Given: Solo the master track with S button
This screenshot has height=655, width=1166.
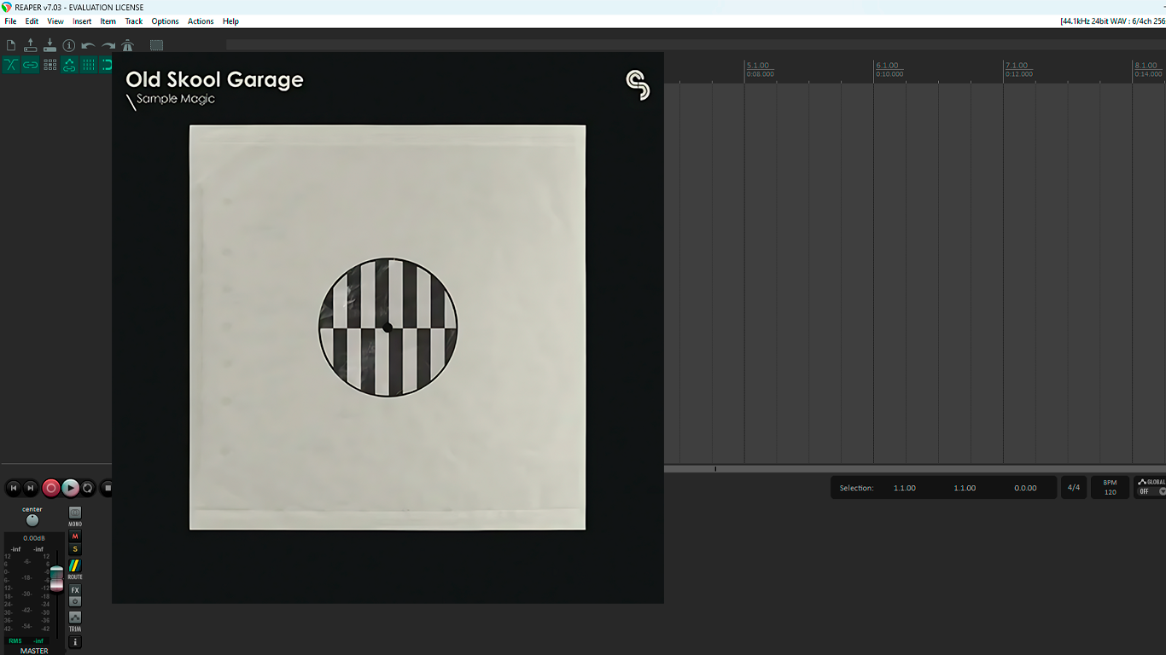Looking at the screenshot, I should point(75,549).
